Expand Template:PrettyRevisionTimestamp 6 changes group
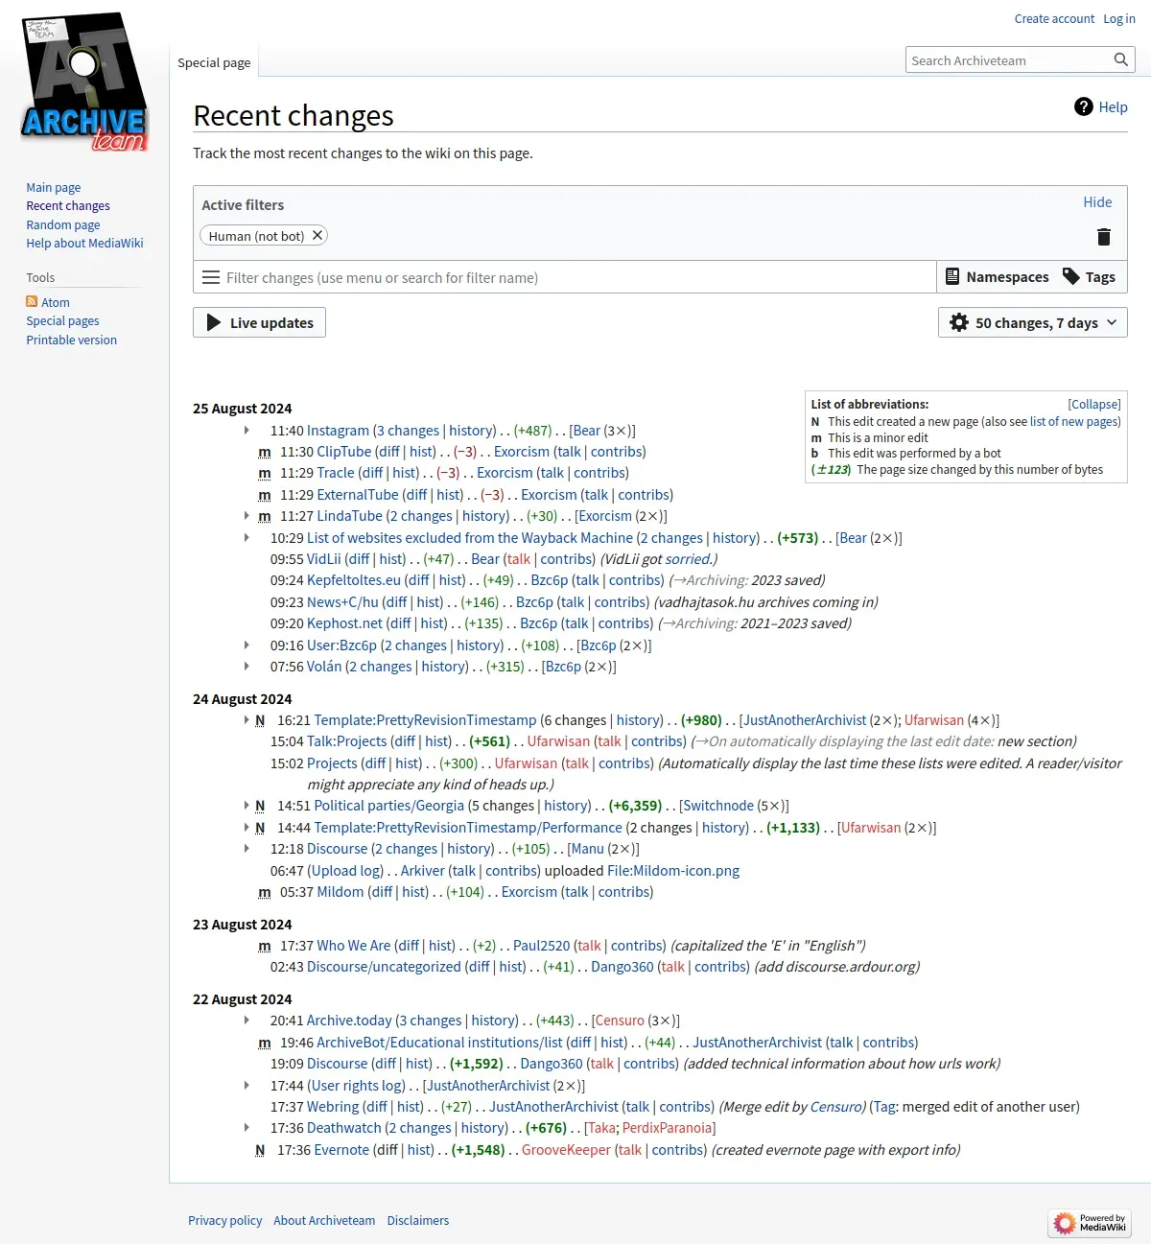 247,720
